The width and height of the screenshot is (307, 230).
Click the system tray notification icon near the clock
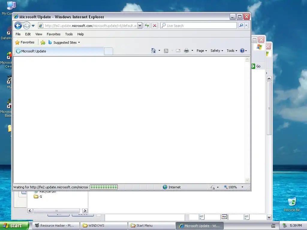(285, 226)
